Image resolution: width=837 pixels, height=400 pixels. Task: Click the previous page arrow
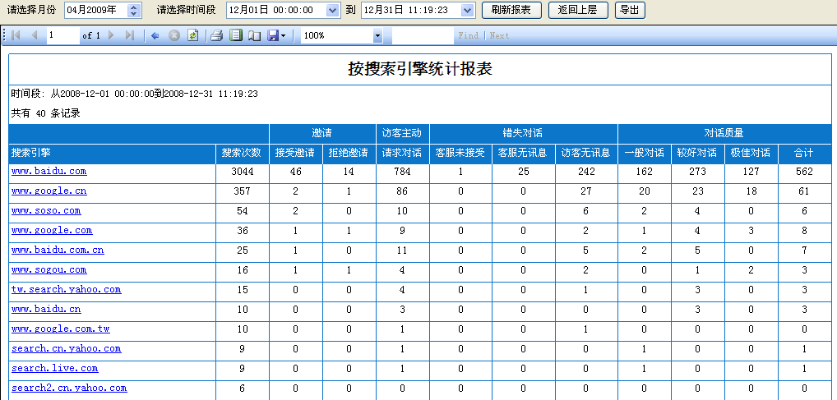35,36
